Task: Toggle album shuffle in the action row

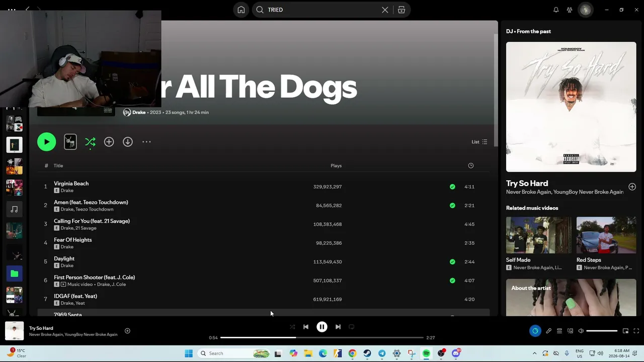Action: [x=90, y=142]
